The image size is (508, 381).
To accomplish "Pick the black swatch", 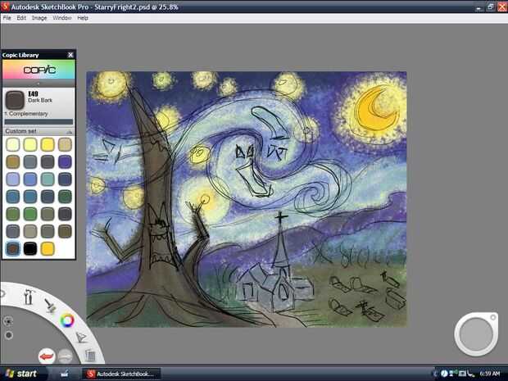I will coord(30,249).
